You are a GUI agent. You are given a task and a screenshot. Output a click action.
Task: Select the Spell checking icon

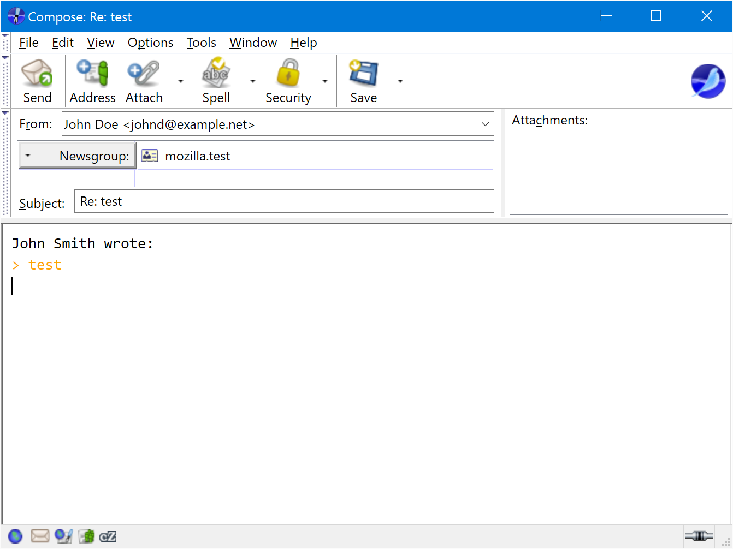coord(216,73)
